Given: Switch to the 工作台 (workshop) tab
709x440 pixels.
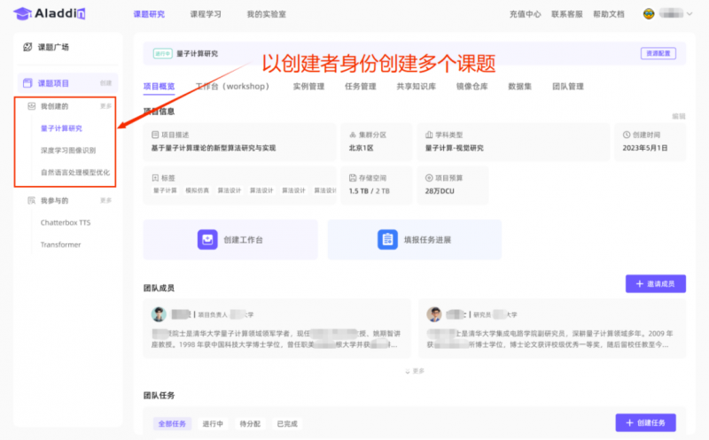Looking at the screenshot, I should 231,87.
